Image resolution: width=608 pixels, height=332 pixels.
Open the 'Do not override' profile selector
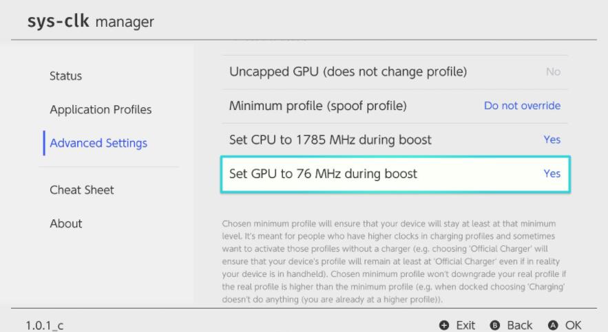(x=522, y=106)
